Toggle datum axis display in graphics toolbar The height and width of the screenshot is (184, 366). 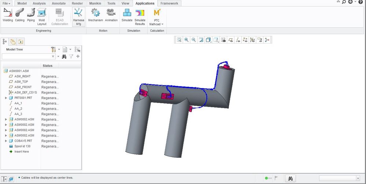(x=238, y=40)
